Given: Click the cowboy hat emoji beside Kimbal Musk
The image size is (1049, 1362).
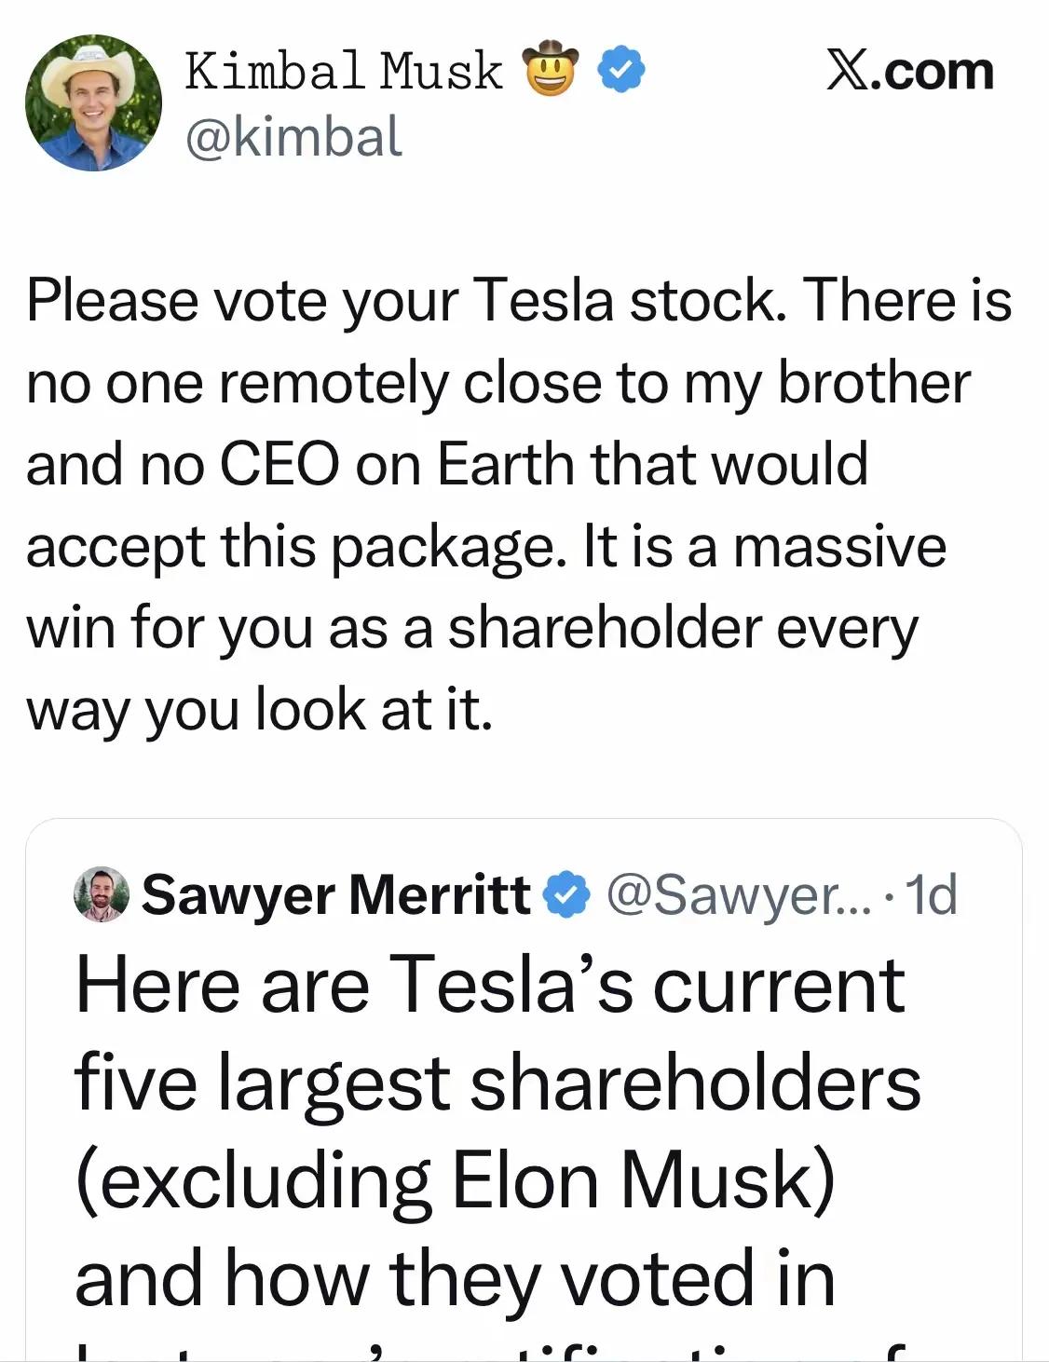Looking at the screenshot, I should click(552, 69).
